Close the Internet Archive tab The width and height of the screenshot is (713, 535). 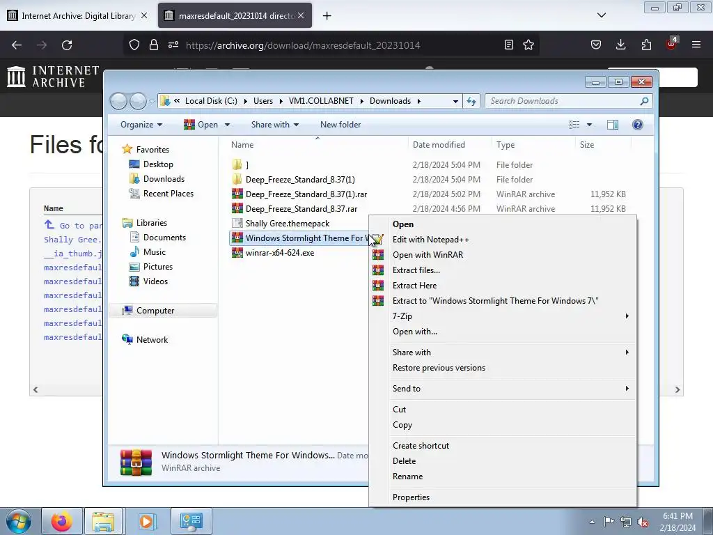[x=144, y=15]
